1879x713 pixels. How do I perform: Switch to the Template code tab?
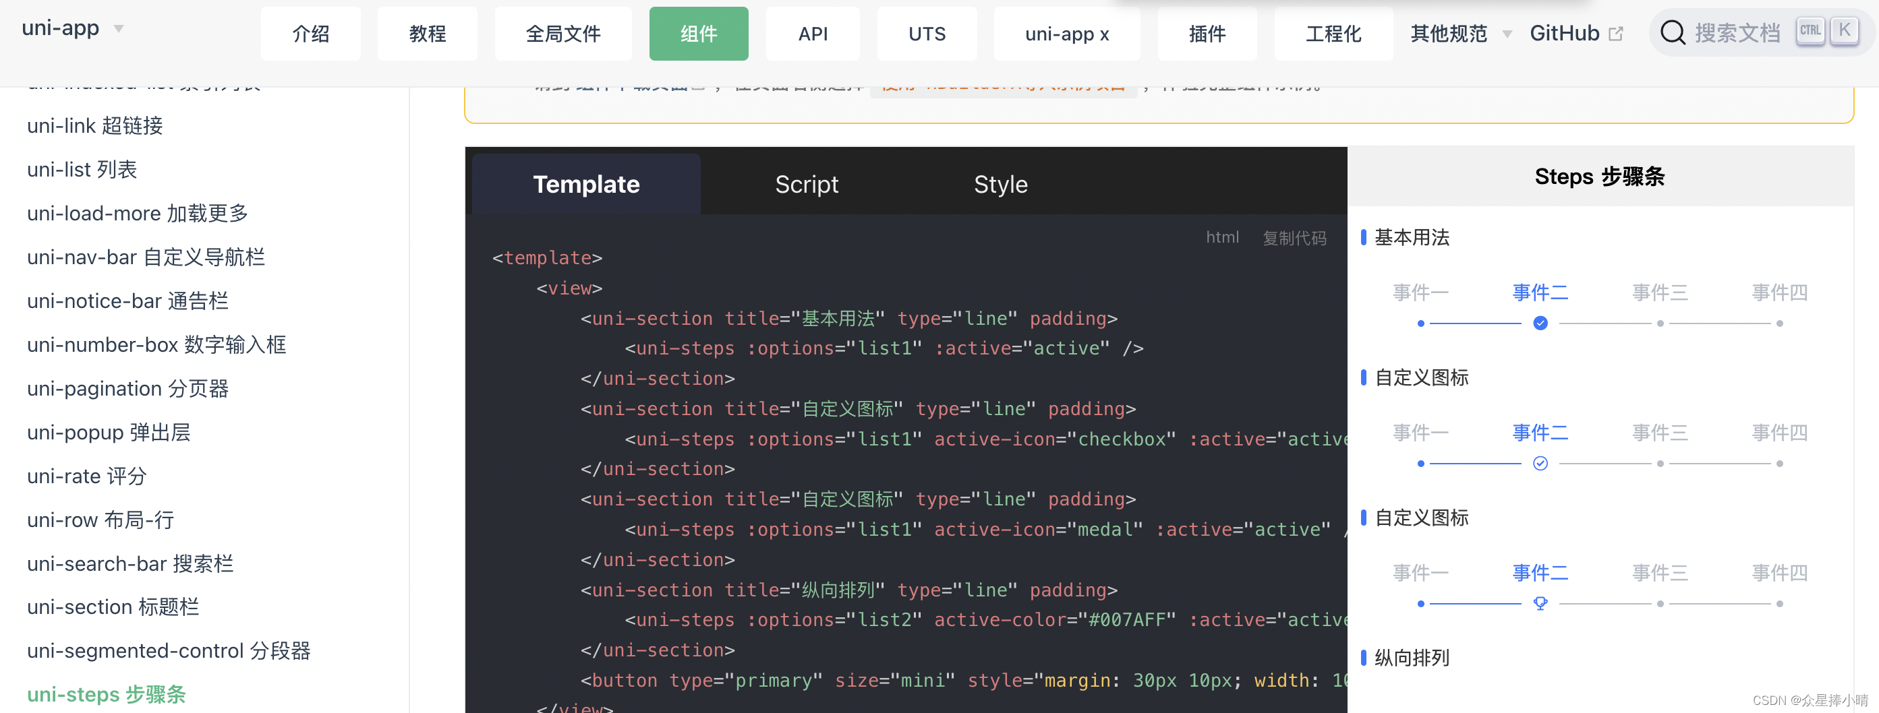coord(585,184)
